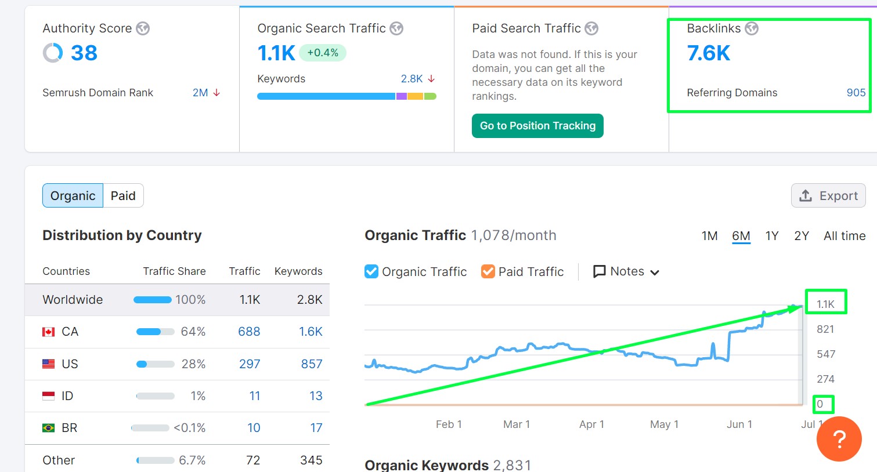
Task: Open the Paid Search Traffic info icon
Action: [x=592, y=28]
